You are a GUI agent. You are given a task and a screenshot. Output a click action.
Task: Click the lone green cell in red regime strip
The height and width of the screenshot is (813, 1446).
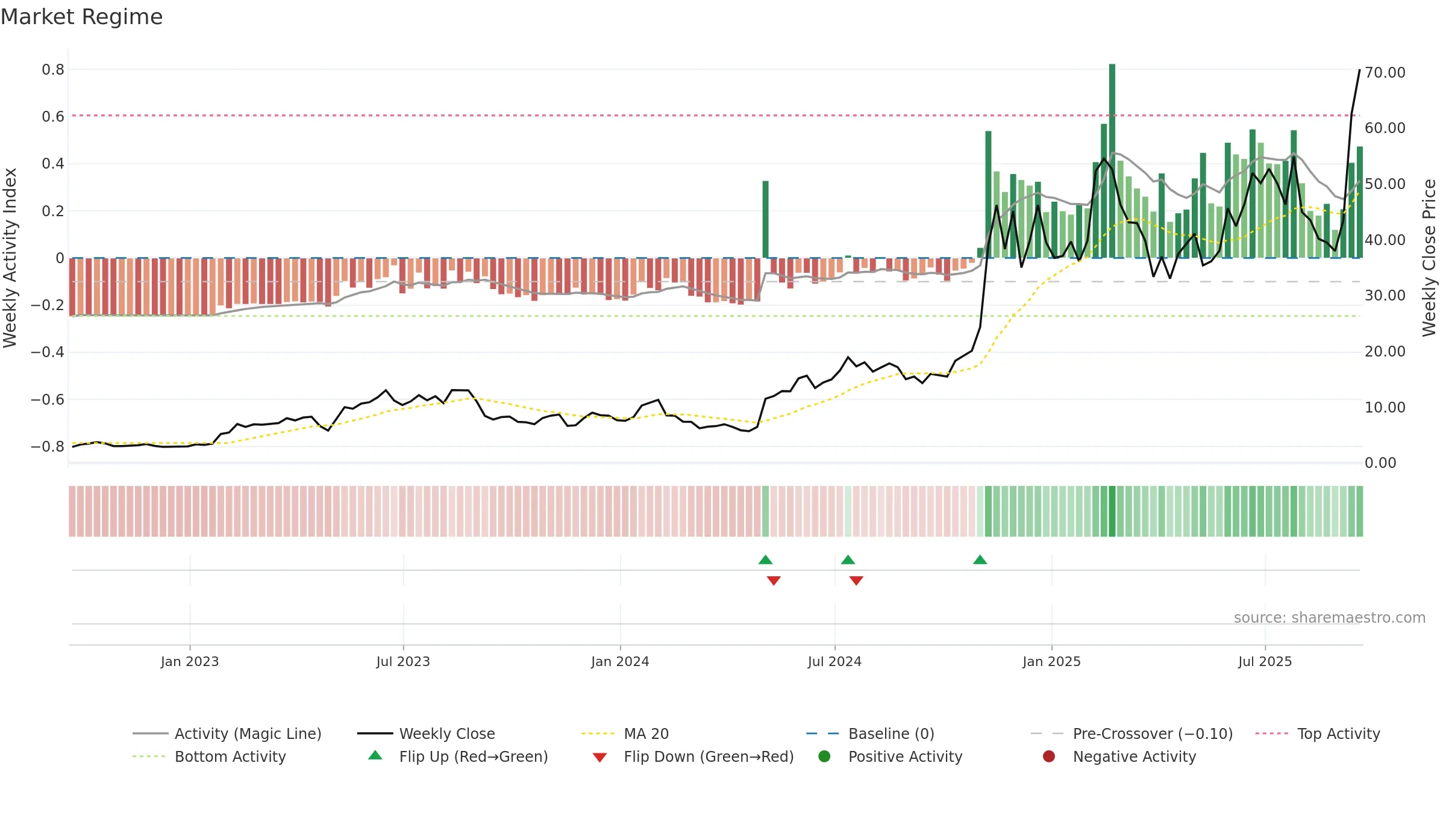765,511
